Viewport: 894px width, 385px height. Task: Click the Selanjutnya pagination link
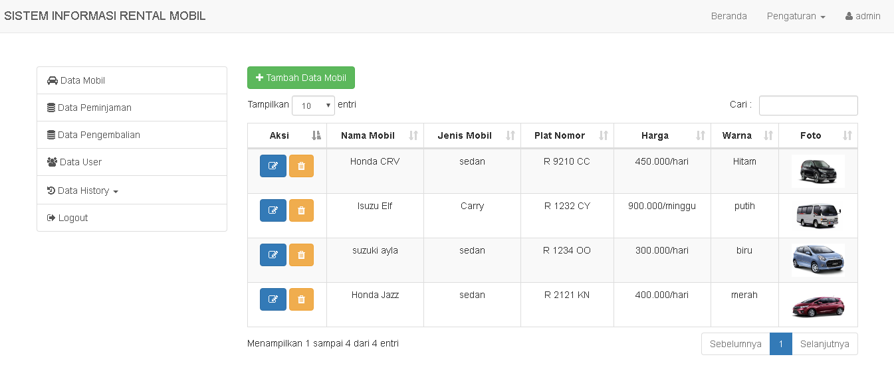click(x=825, y=344)
